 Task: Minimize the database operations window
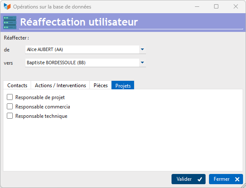[x=197, y=6]
